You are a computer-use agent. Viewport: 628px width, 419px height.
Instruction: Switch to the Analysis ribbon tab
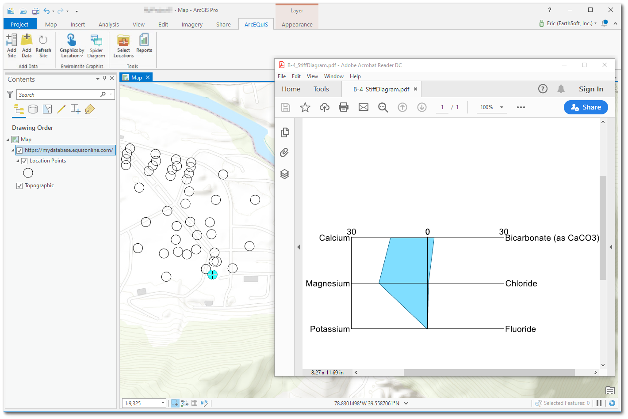coord(109,24)
